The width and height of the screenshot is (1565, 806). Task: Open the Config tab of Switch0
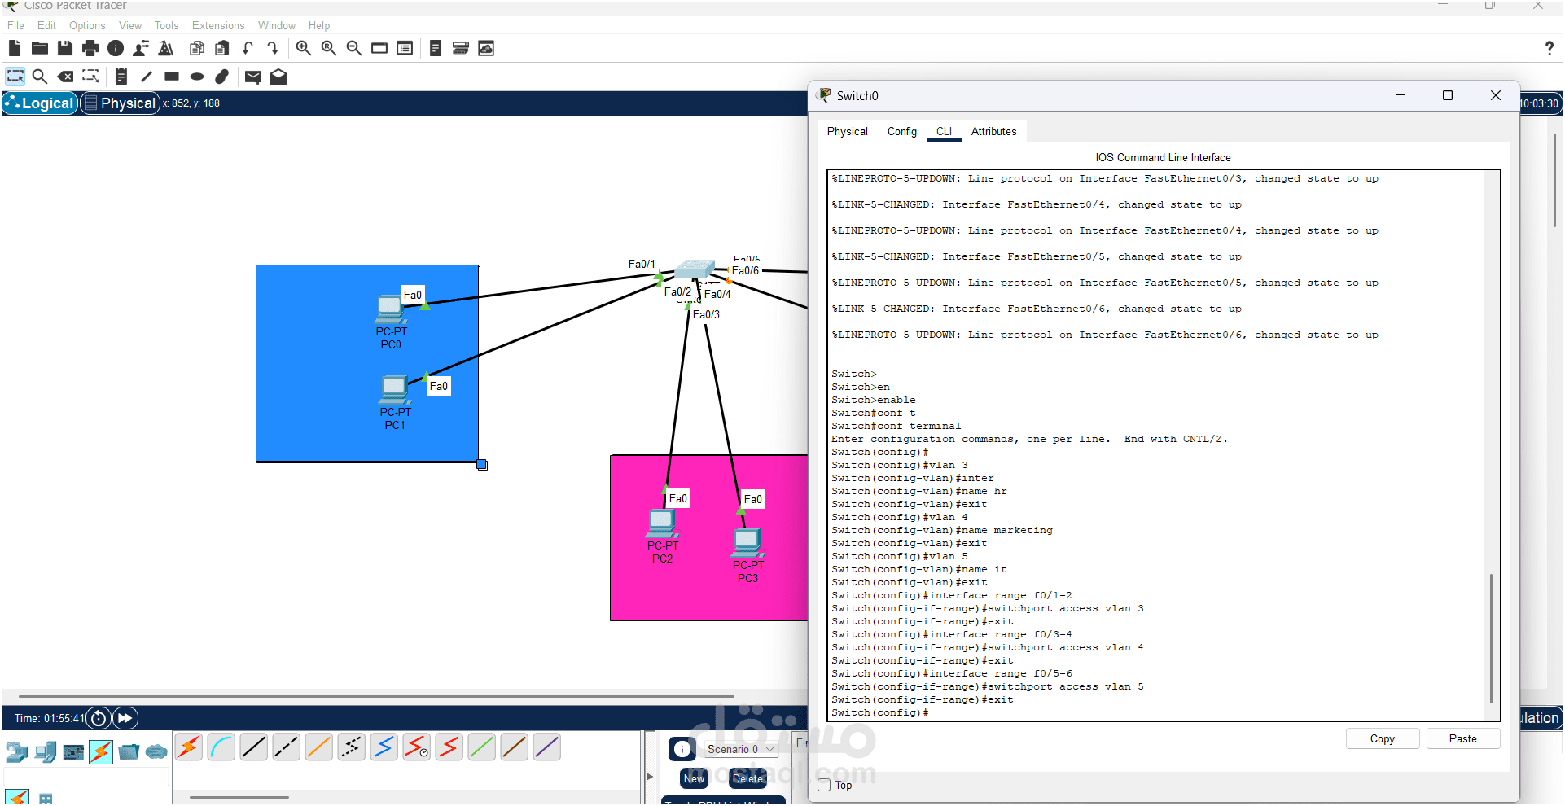(x=902, y=132)
